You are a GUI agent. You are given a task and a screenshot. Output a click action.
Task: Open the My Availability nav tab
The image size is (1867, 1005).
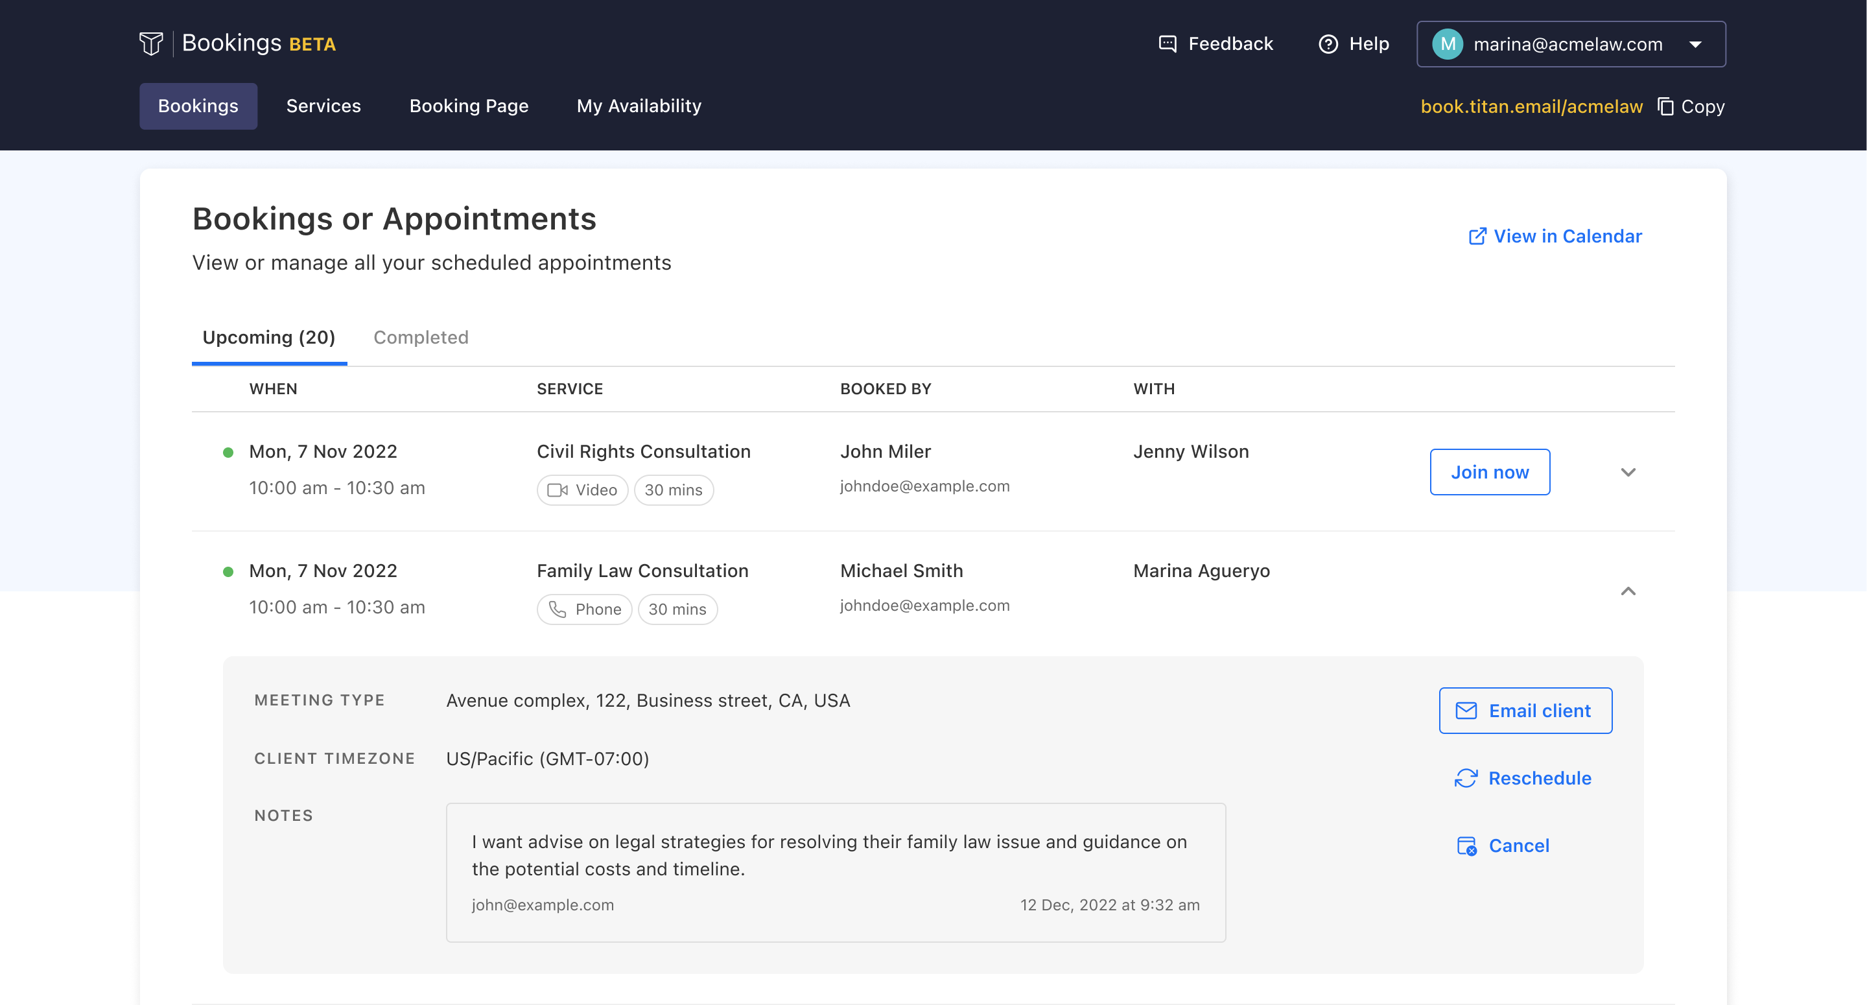click(x=639, y=106)
